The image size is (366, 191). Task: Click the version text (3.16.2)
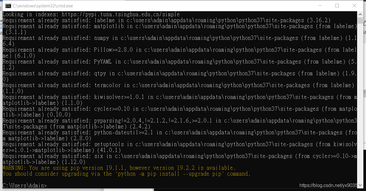tap(319, 20)
